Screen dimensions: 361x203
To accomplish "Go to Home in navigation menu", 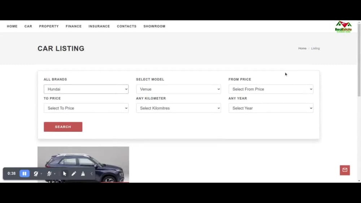I will point(12,26).
